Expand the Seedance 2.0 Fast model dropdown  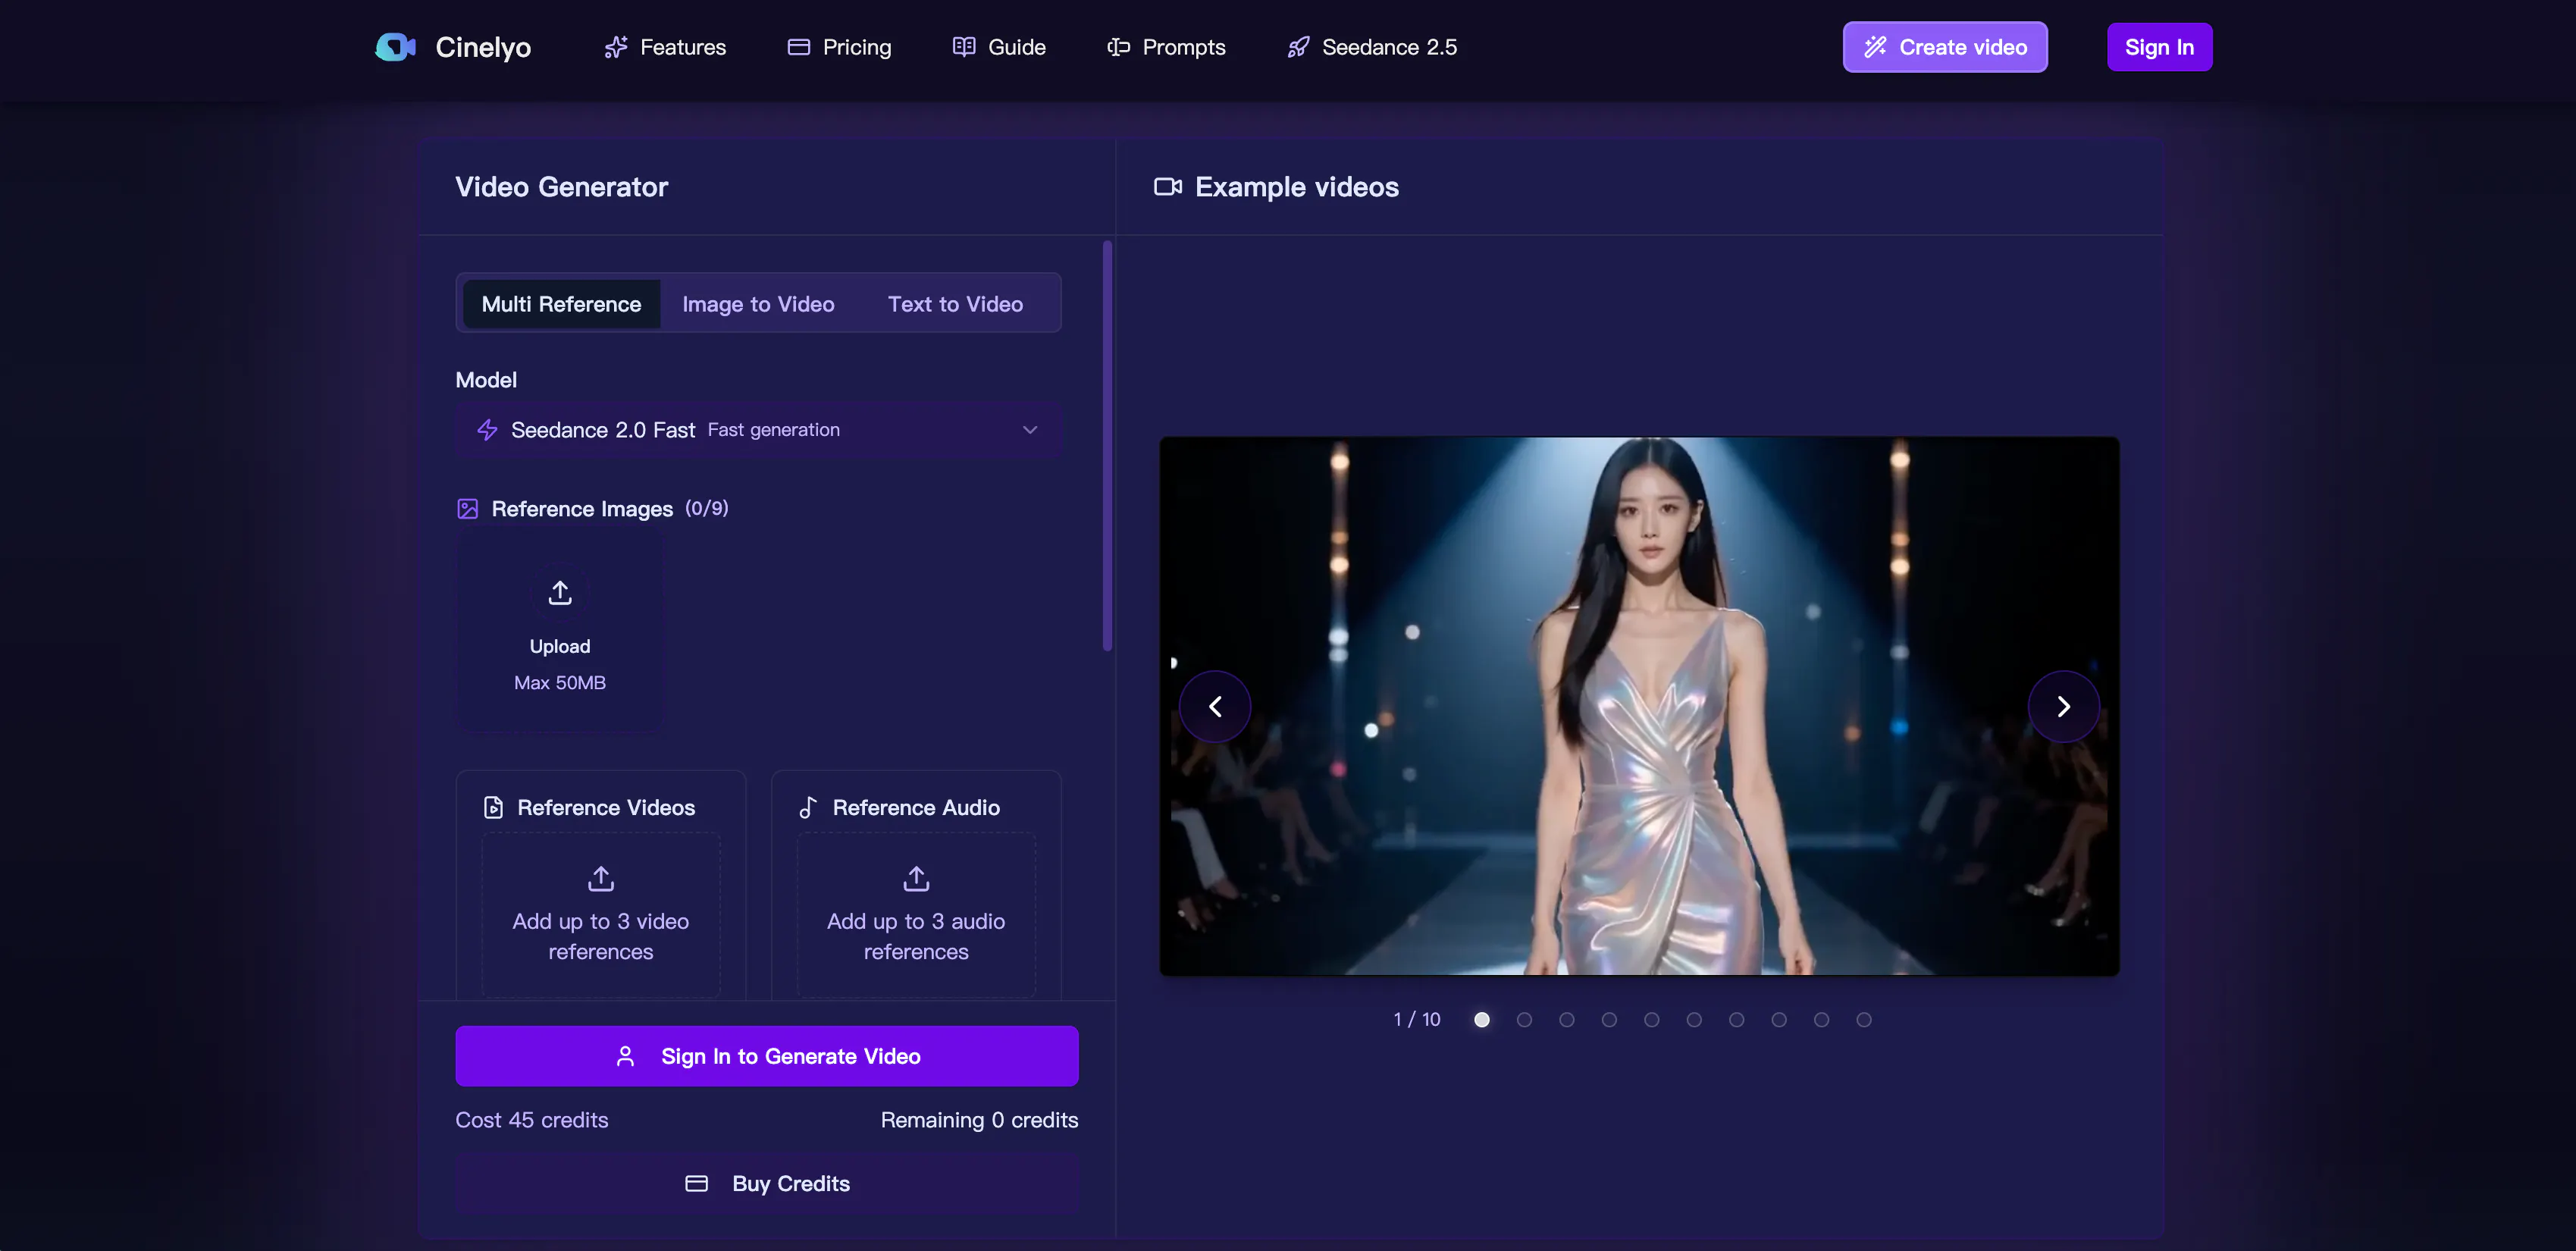click(758, 430)
